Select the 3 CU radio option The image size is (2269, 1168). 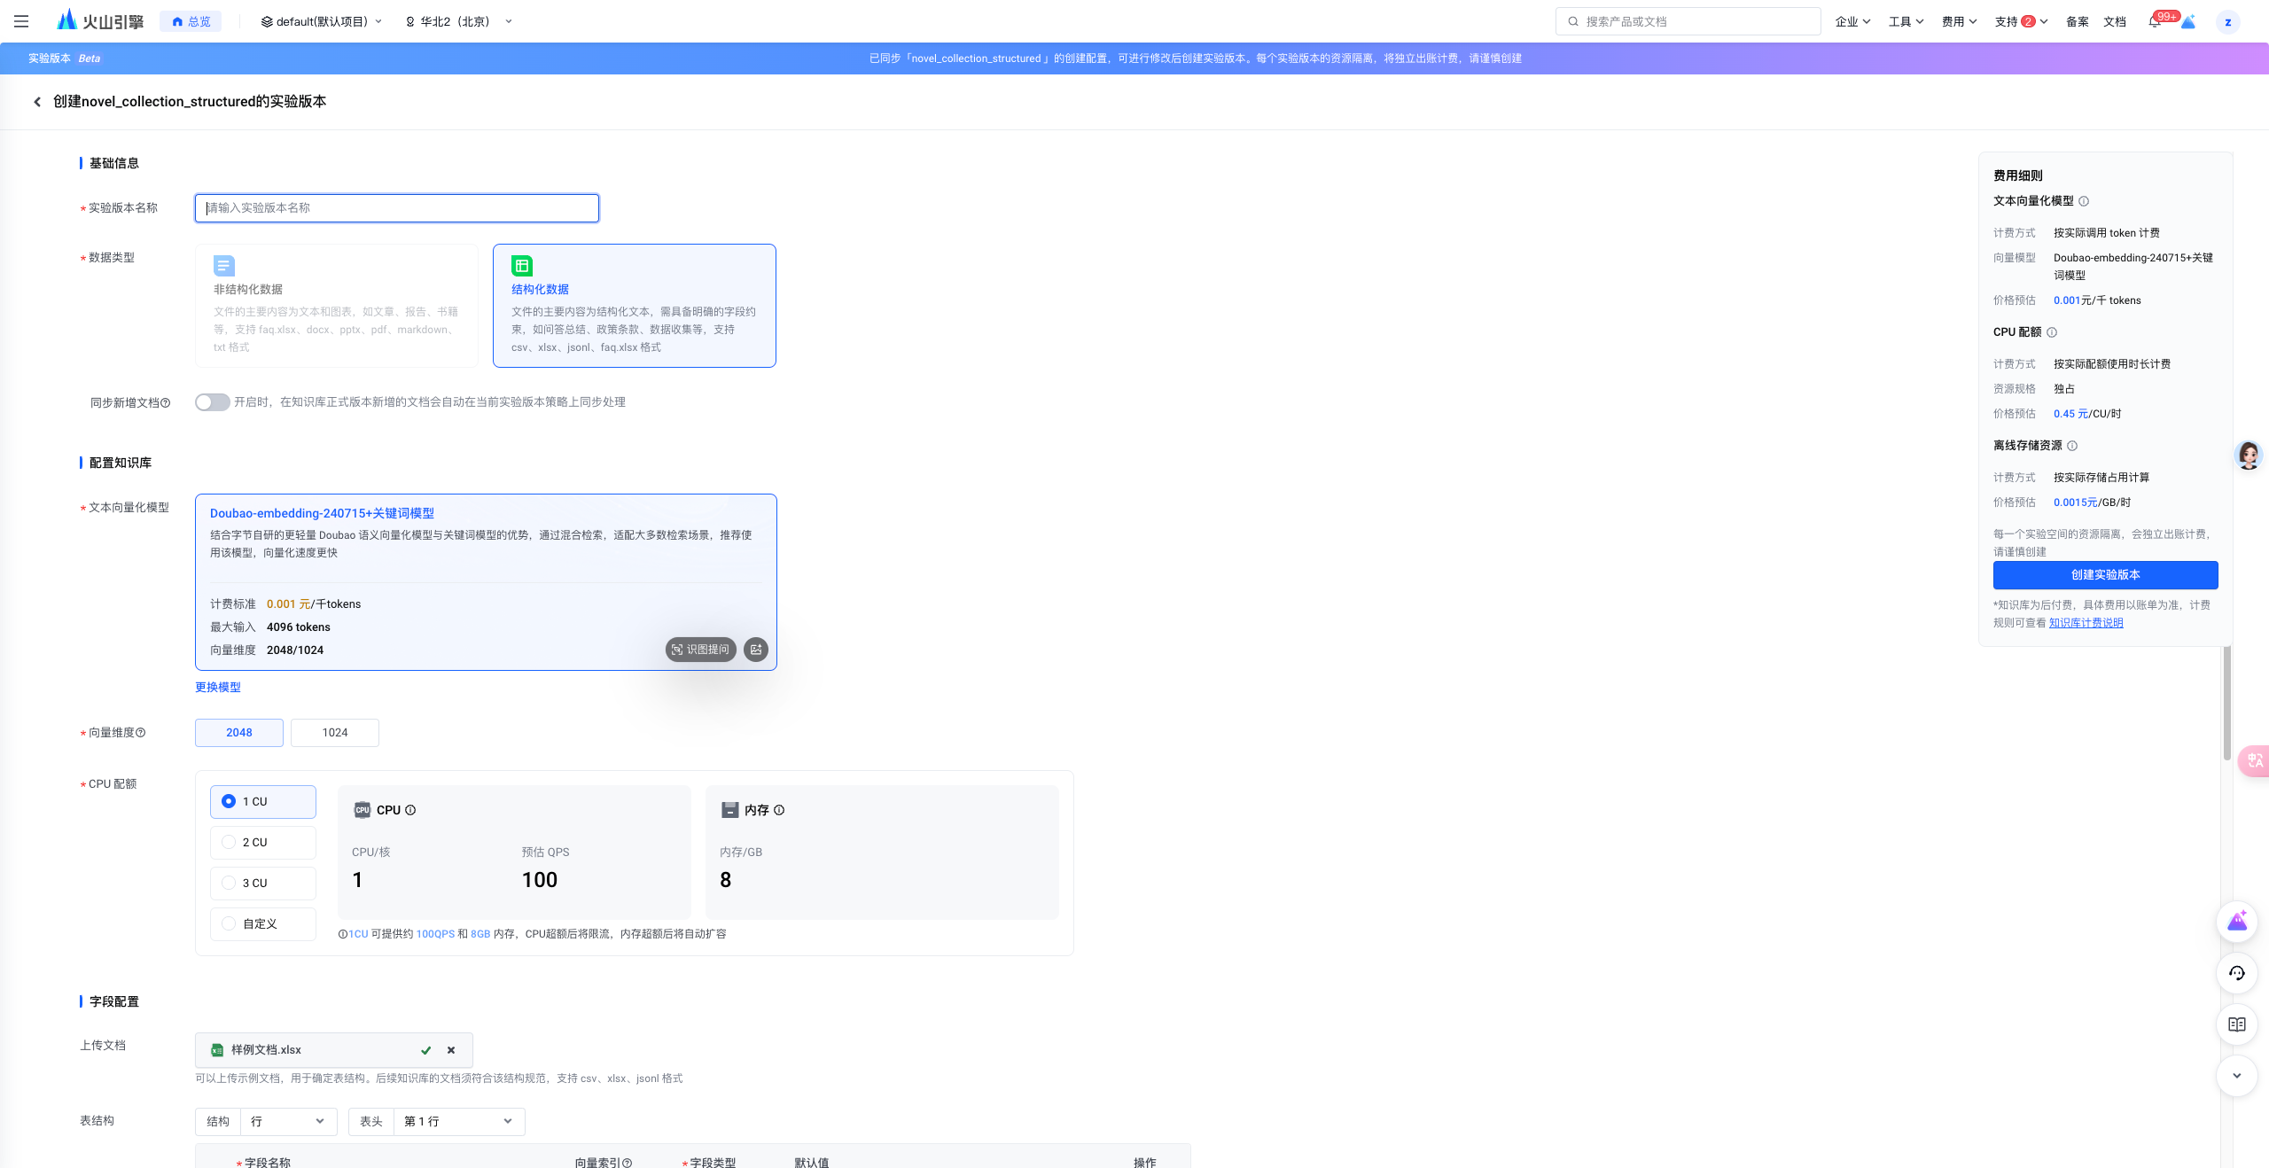(263, 884)
